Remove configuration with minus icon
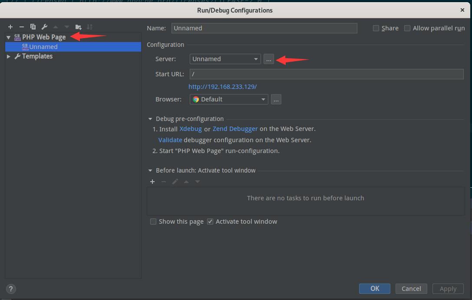 [22, 27]
